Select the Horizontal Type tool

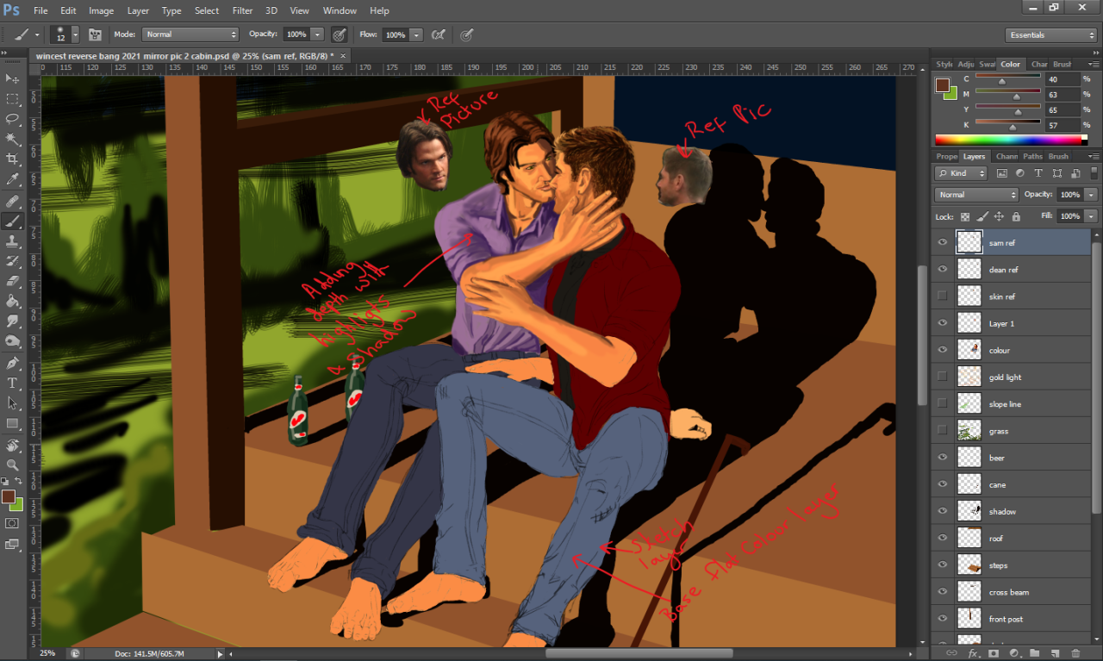12,383
